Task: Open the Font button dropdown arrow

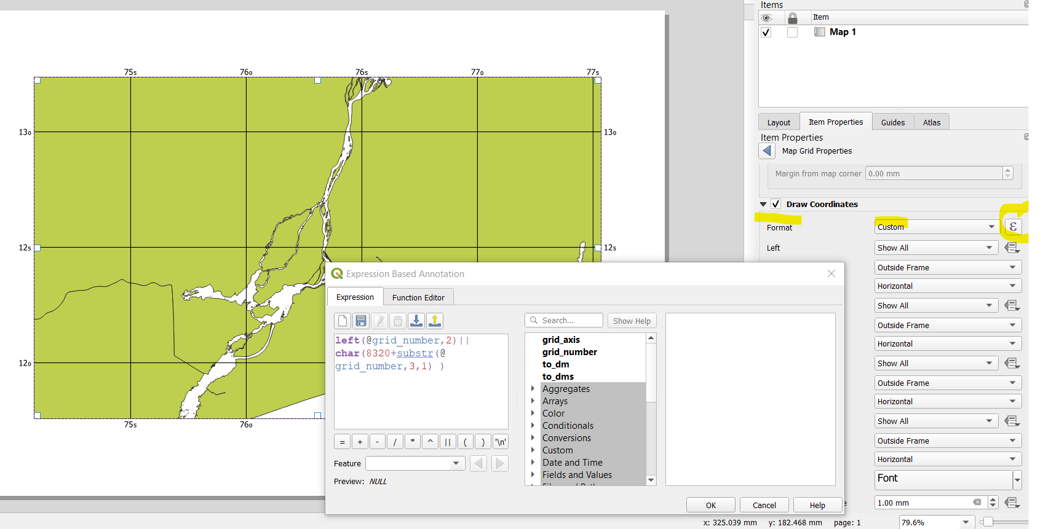Action: pos(1017,480)
